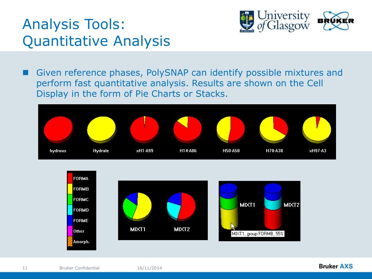The height and width of the screenshot is (279, 372).
Task: Click the Bruker AXS footer logo
Action: [336, 266]
